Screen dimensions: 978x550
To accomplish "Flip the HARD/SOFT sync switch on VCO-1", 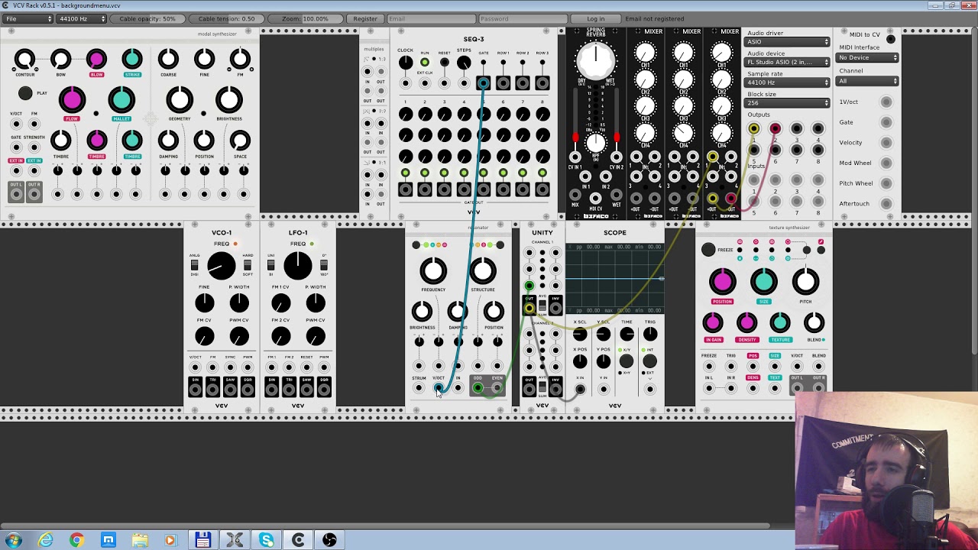I will (248, 265).
